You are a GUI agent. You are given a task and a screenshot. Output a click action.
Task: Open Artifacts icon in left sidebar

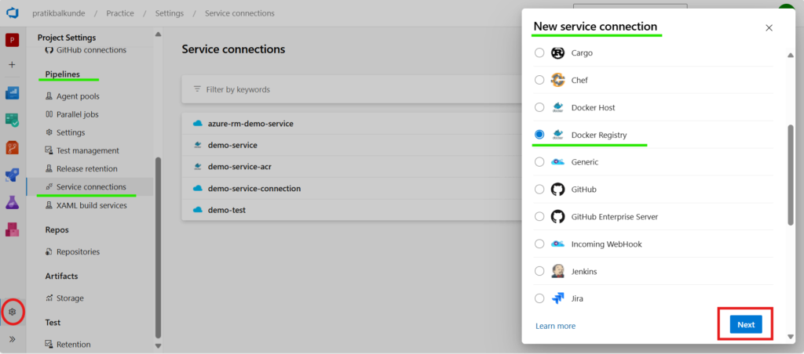point(13,229)
